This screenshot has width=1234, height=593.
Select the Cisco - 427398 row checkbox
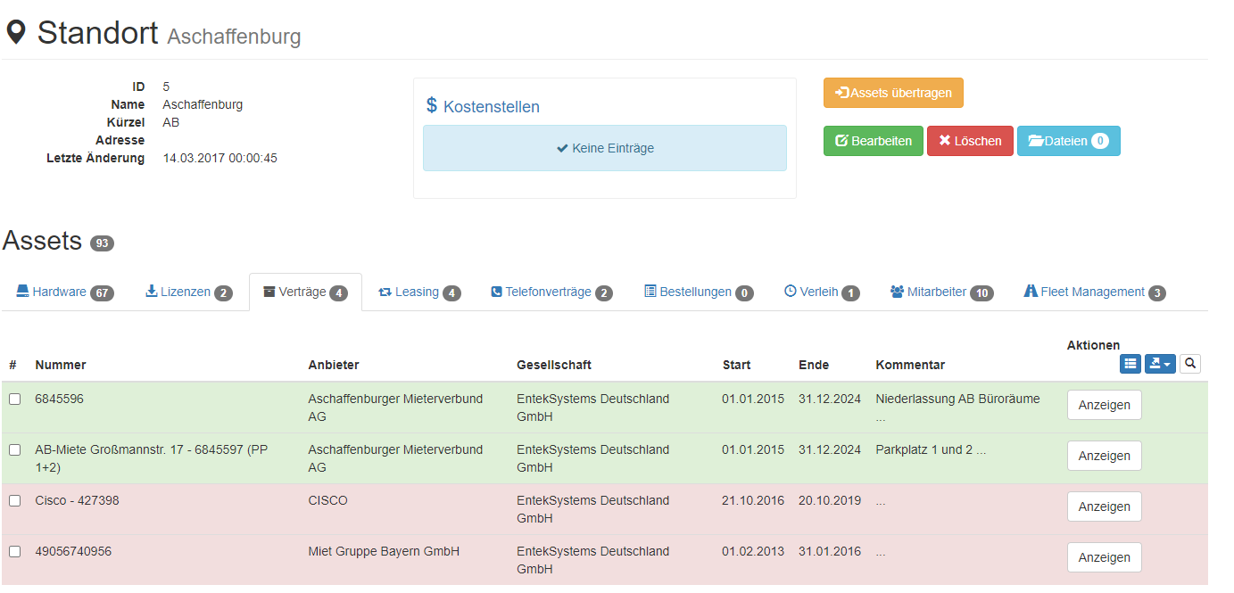point(14,501)
